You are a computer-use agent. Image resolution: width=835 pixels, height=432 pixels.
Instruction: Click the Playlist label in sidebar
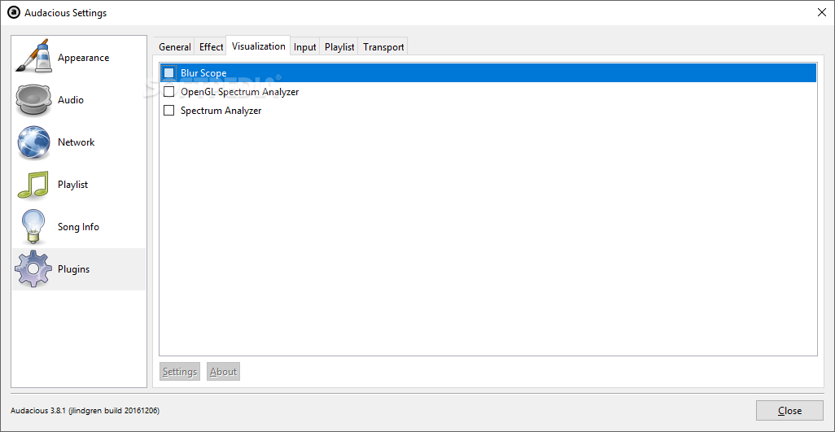(73, 185)
